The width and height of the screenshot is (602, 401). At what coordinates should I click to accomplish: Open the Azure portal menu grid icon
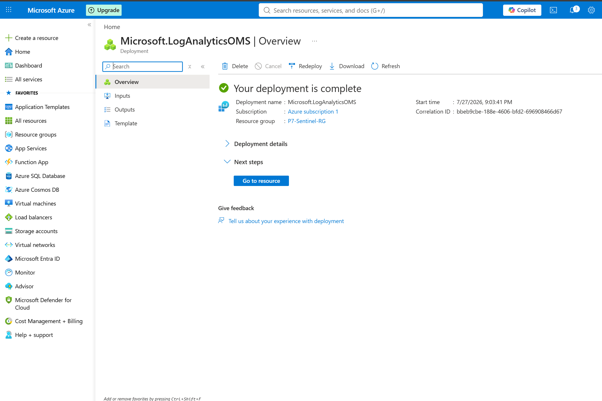(x=9, y=10)
